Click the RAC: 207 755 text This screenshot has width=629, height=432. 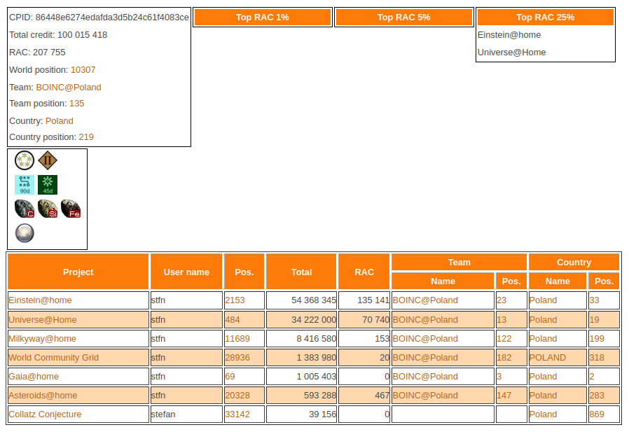tap(37, 52)
